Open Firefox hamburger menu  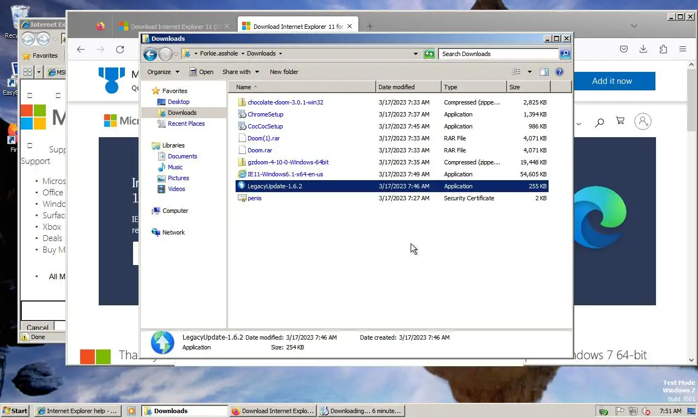(683, 50)
